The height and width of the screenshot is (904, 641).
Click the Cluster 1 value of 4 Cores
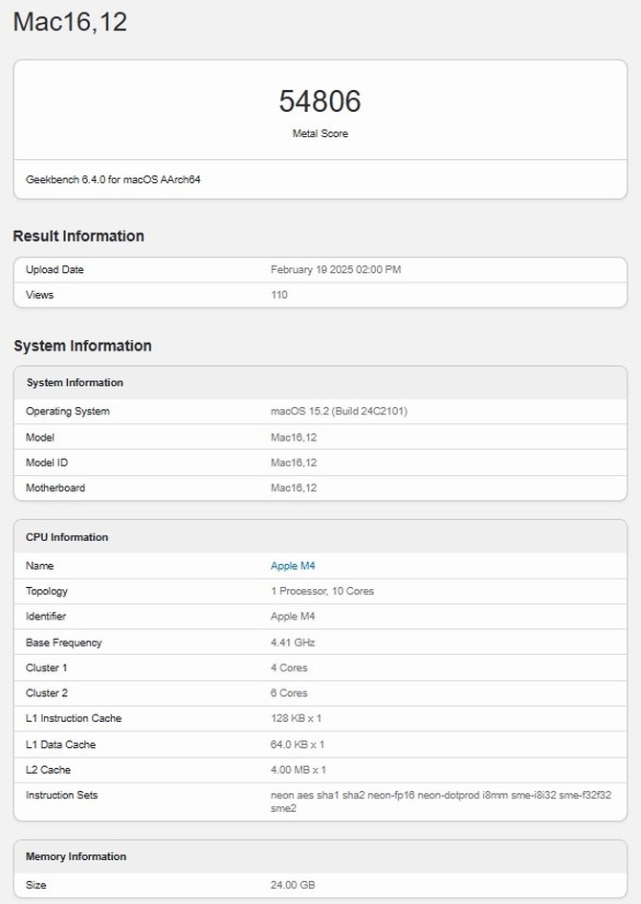(289, 667)
